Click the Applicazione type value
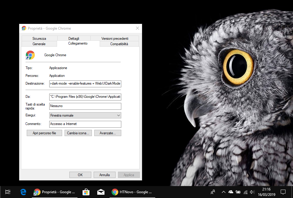293x198 pixels. [58, 68]
